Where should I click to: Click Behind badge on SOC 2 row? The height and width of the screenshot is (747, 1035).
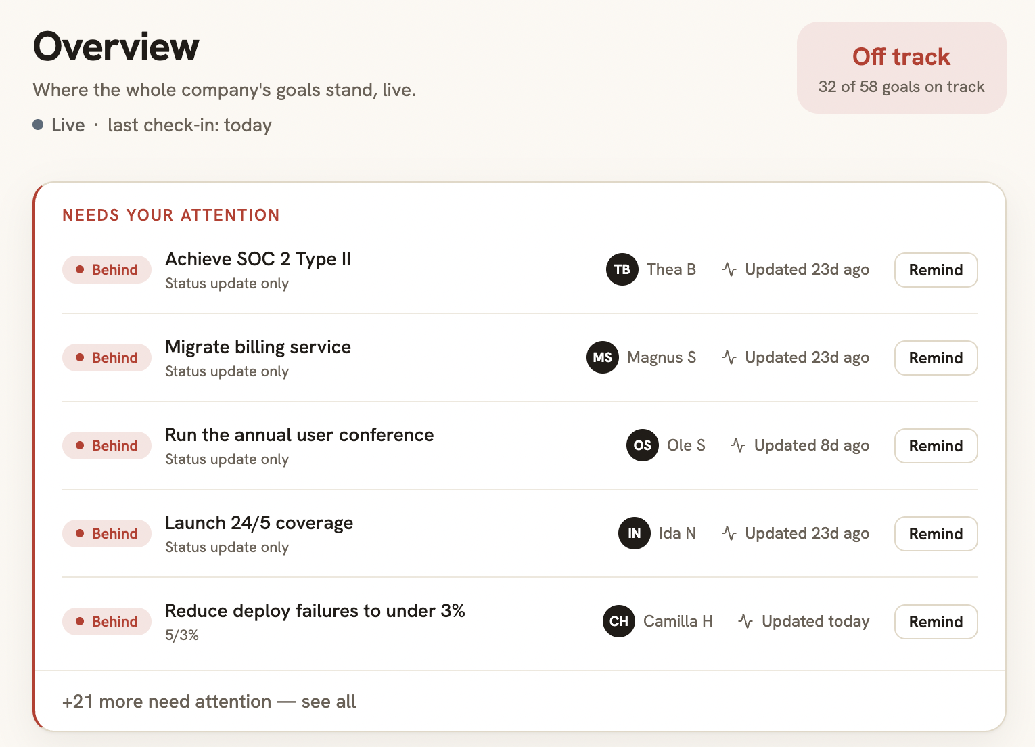107,269
